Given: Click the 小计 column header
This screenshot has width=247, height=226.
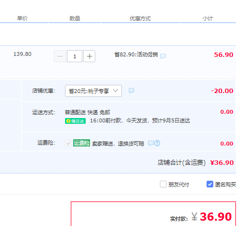Looking at the screenshot, I should [208, 18].
